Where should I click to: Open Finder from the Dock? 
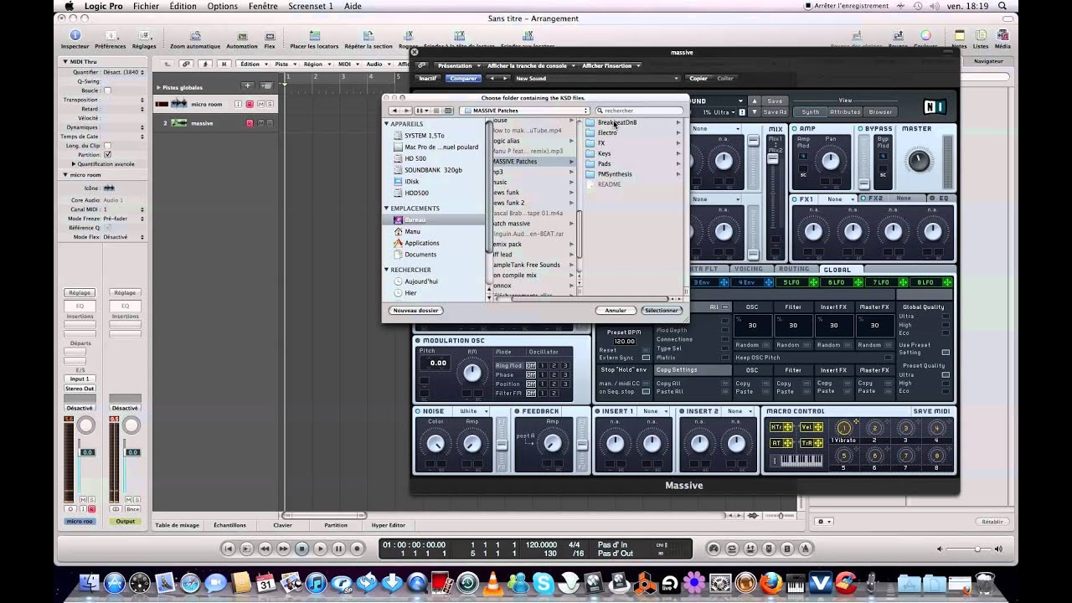89,583
